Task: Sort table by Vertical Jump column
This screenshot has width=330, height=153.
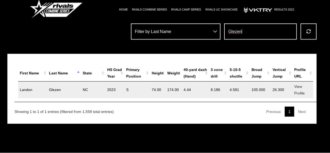Action: [x=282, y=73]
